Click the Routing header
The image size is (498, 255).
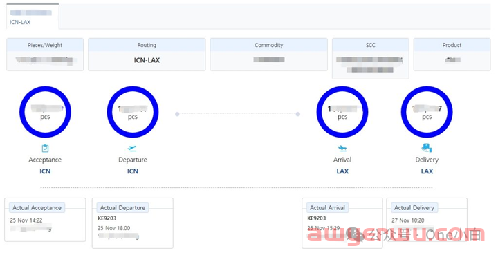tap(147, 45)
